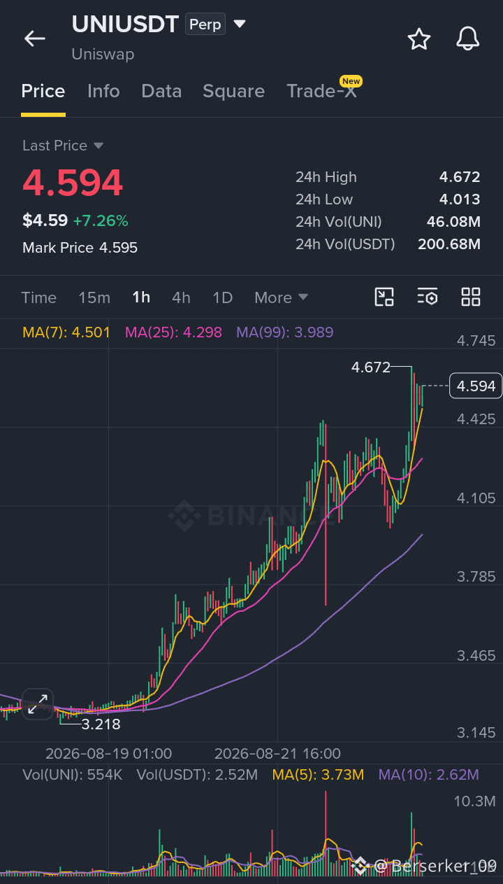Screen dimensions: 503x884
Task: Select the 1h chart interval
Action: [141, 297]
